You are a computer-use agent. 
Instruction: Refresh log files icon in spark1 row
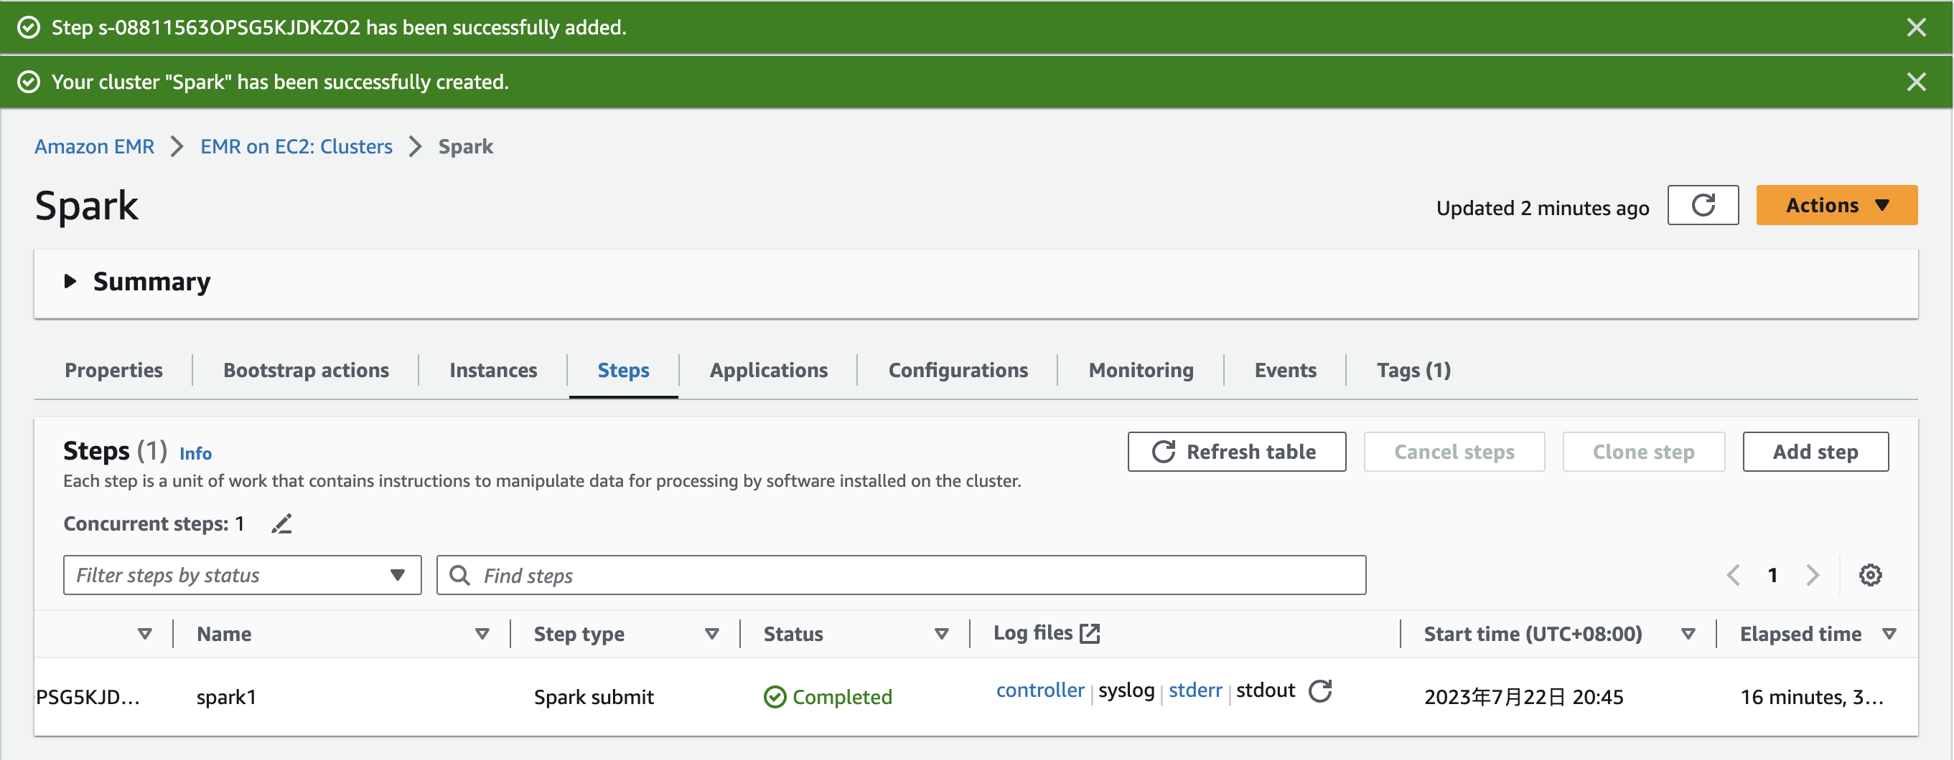(1321, 690)
